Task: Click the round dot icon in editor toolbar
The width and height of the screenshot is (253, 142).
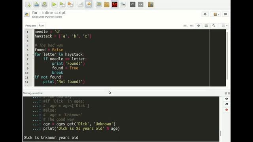Action: (x=198, y=26)
